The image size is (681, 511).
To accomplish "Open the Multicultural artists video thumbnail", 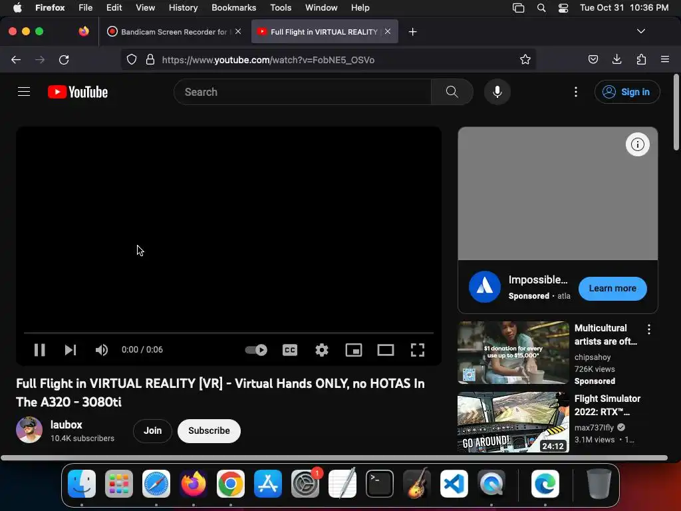I will [x=513, y=353].
